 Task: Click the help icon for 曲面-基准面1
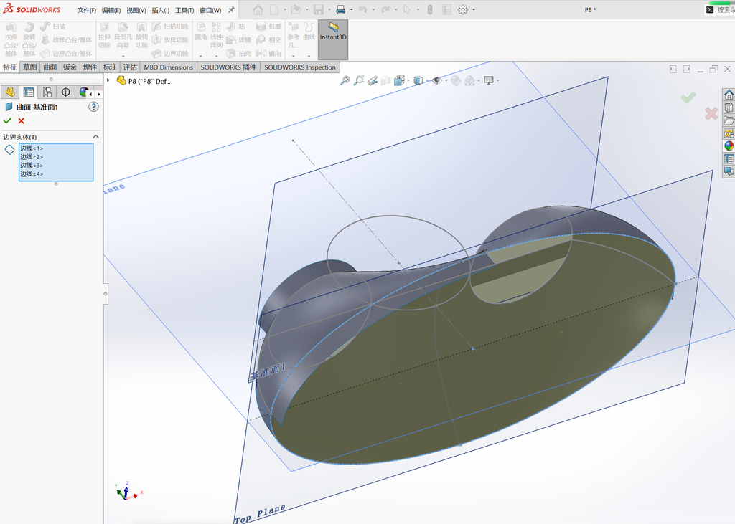point(94,107)
